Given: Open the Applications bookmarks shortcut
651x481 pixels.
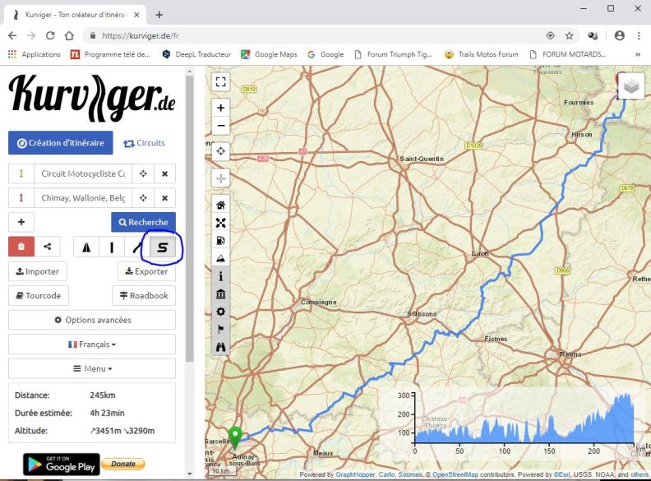Looking at the screenshot, I should pos(34,54).
